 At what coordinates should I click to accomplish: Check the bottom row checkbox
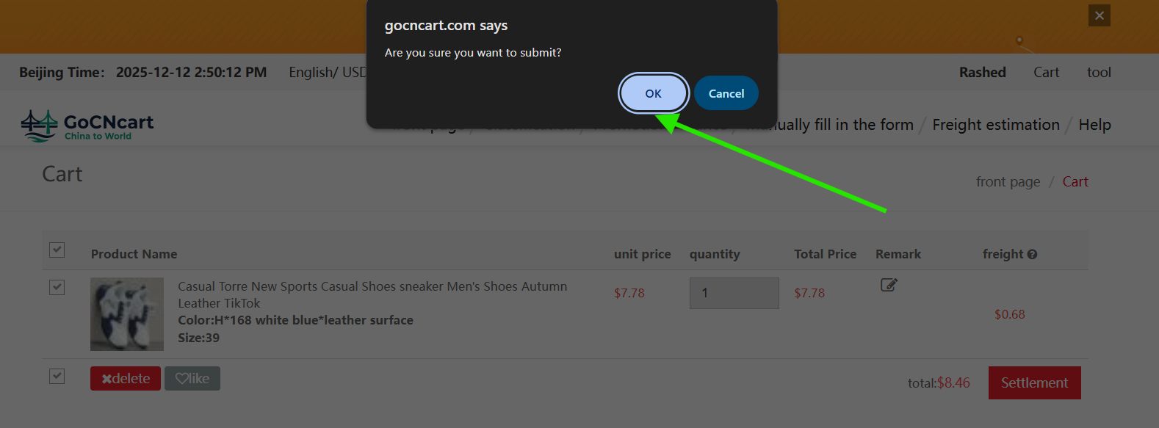click(57, 376)
